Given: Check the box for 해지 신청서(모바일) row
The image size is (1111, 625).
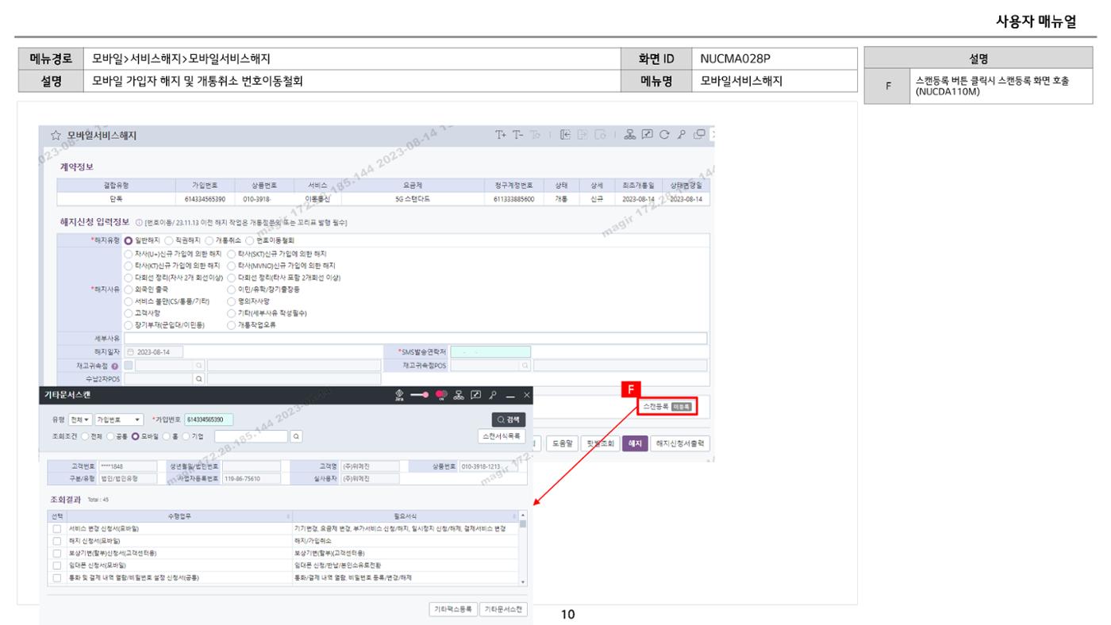Looking at the screenshot, I should [56, 539].
